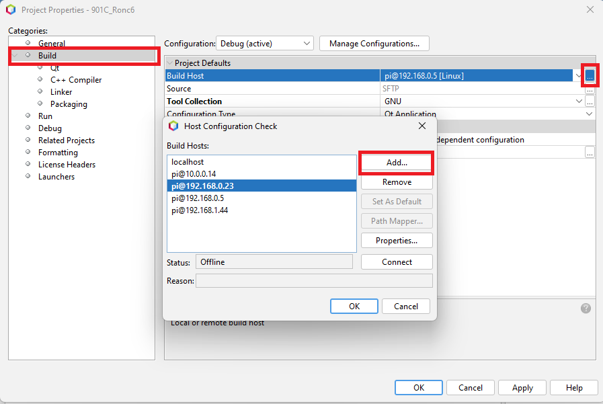The height and width of the screenshot is (404, 603).
Task: Click Apply in Project Properties
Action: [x=522, y=387]
